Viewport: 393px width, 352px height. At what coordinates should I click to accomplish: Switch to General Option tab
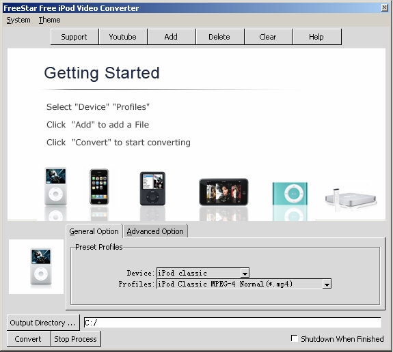[x=94, y=231]
